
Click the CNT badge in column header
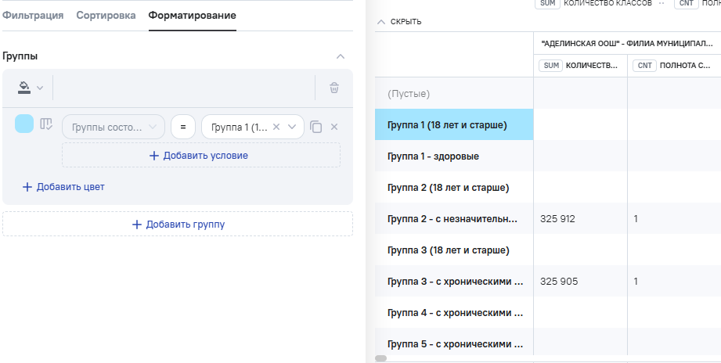click(644, 66)
